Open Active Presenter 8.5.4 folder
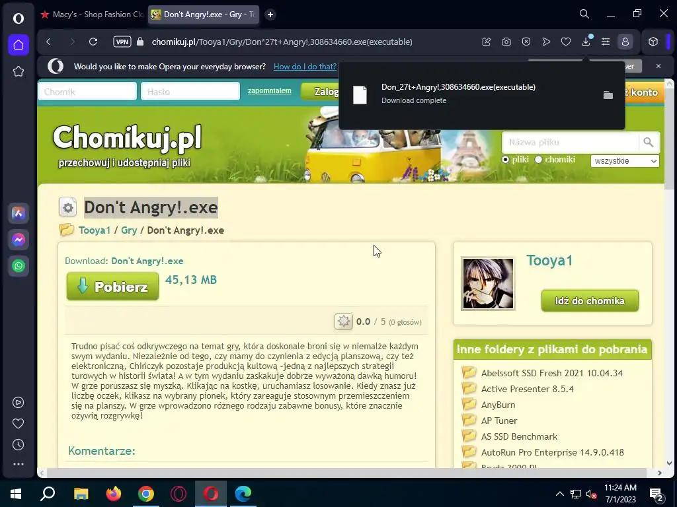This screenshot has height=507, width=677. click(527, 389)
